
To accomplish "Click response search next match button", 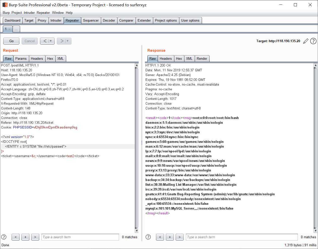I will coord(179,237).
